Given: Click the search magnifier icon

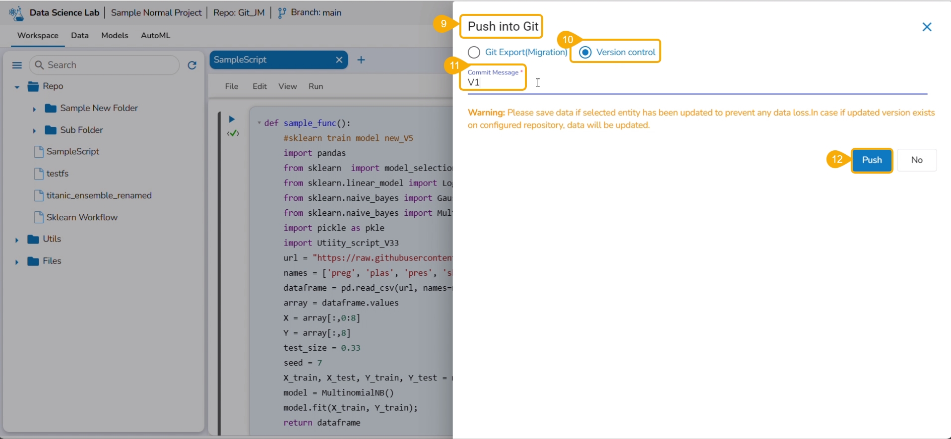Looking at the screenshot, I should click(x=39, y=65).
